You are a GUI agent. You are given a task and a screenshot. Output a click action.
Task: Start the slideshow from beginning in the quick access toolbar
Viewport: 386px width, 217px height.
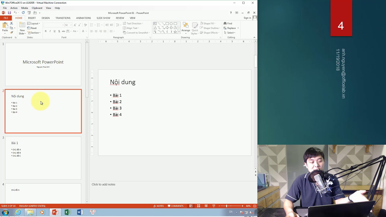coord(29,13)
